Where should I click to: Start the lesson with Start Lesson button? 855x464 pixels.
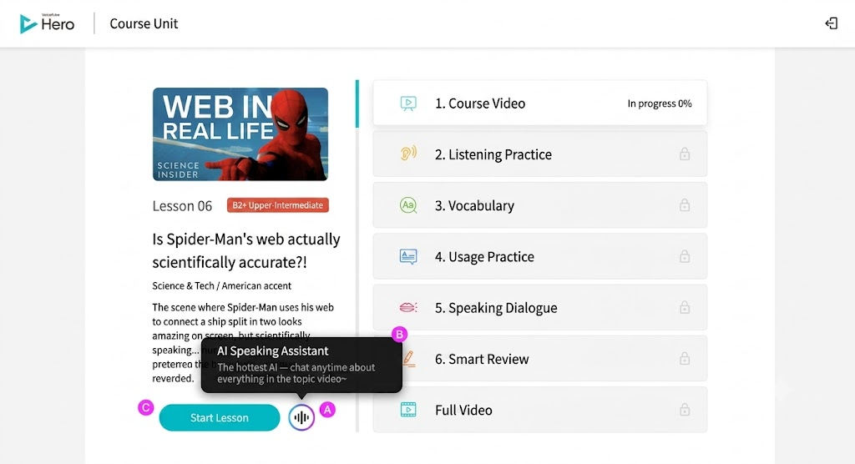click(x=220, y=417)
